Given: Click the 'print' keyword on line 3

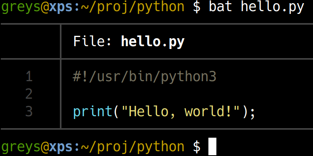Looking at the screenshot, I should pyautogui.click(x=93, y=112).
